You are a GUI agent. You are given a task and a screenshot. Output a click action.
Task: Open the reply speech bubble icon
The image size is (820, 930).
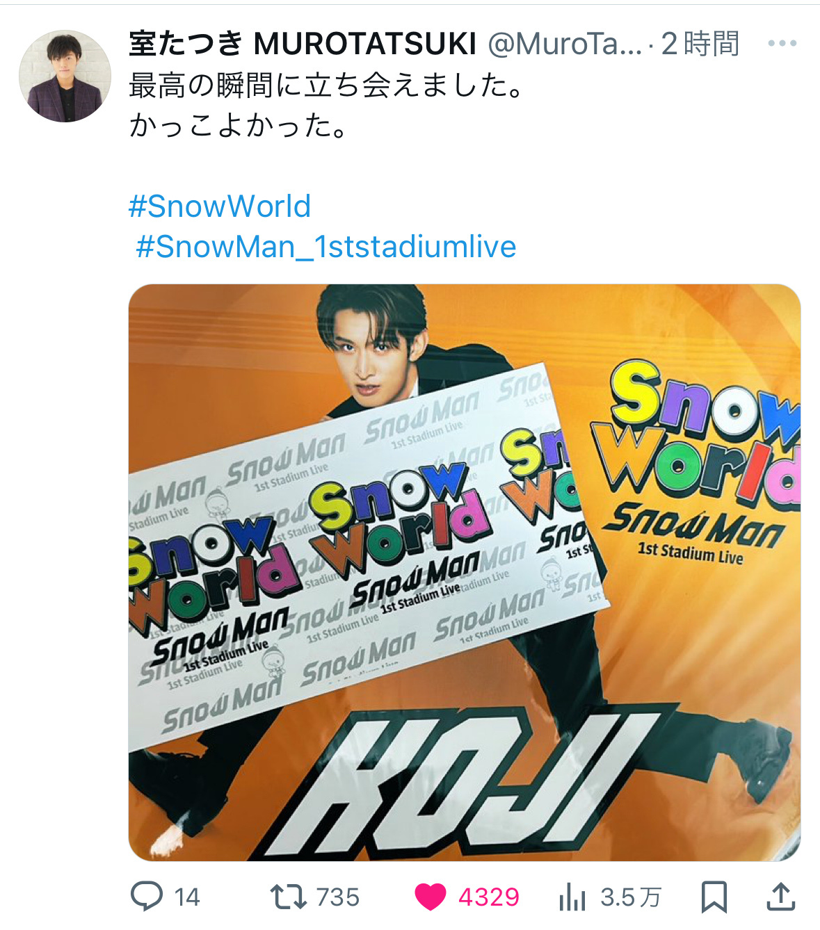147,897
